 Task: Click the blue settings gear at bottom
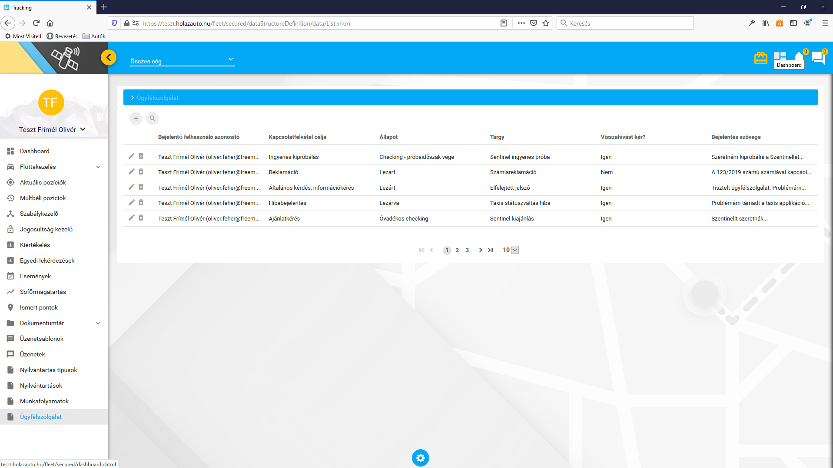pyautogui.click(x=420, y=458)
